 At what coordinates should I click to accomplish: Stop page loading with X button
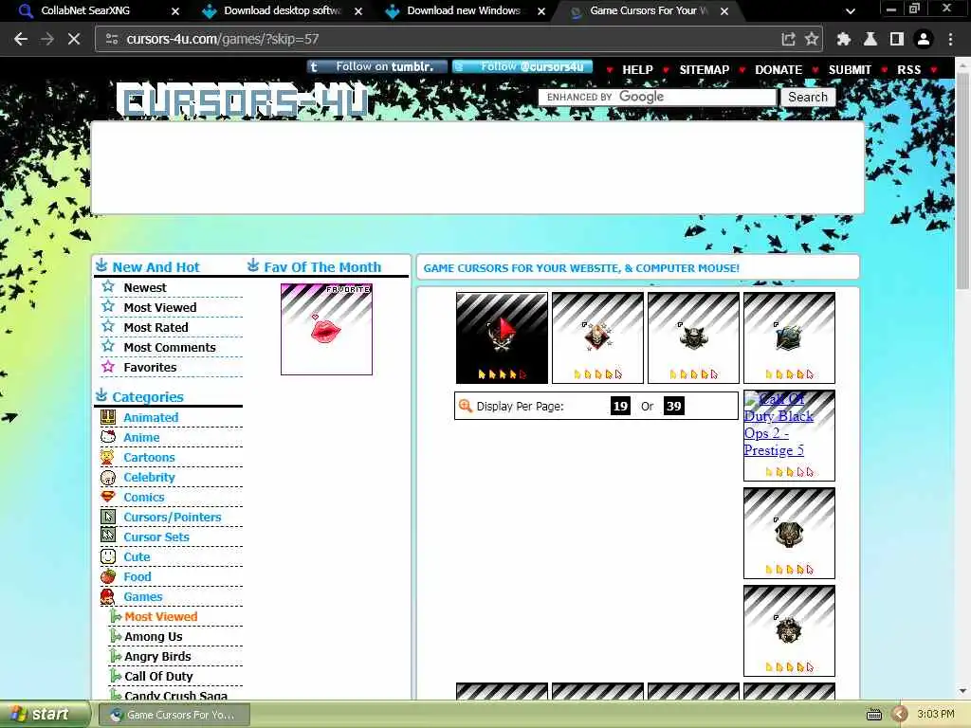(x=74, y=39)
